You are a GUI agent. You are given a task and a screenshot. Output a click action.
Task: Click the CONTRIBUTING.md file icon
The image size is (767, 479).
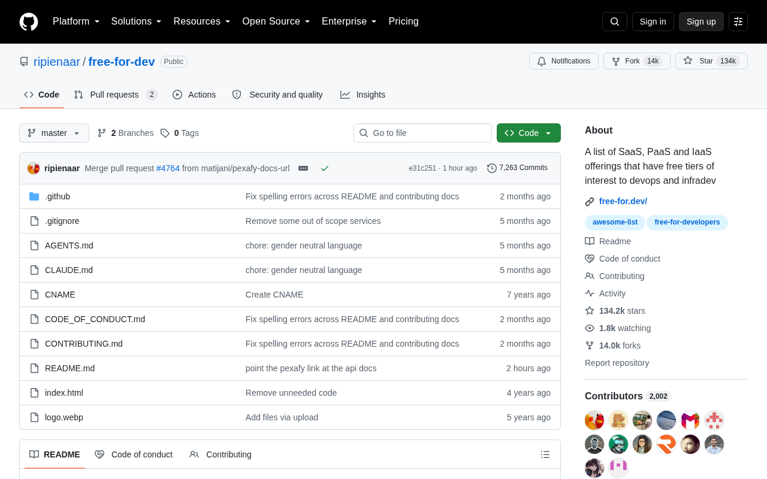tap(34, 344)
